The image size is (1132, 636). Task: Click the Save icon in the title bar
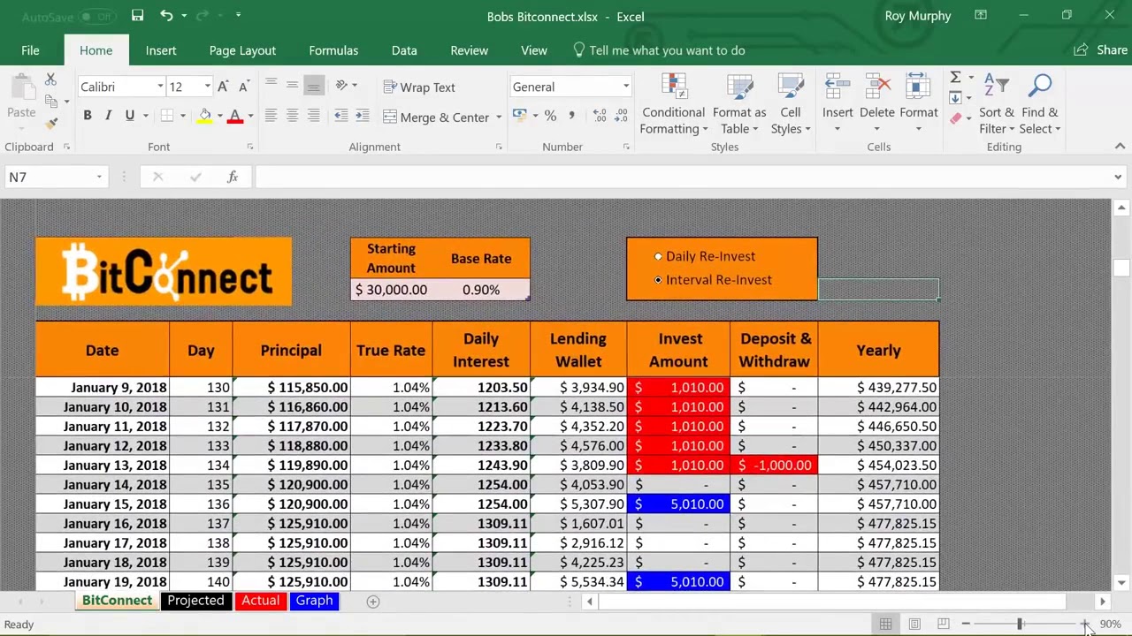click(x=137, y=15)
